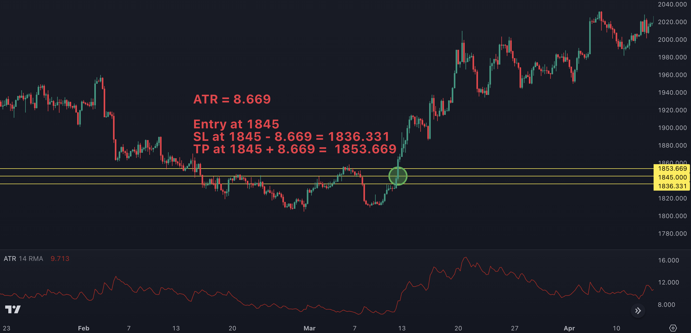Click the 2000.000 price axis label
The width and height of the screenshot is (691, 333).
672,40
